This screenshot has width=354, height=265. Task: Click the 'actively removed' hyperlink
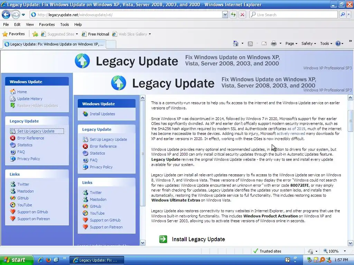[291, 134]
